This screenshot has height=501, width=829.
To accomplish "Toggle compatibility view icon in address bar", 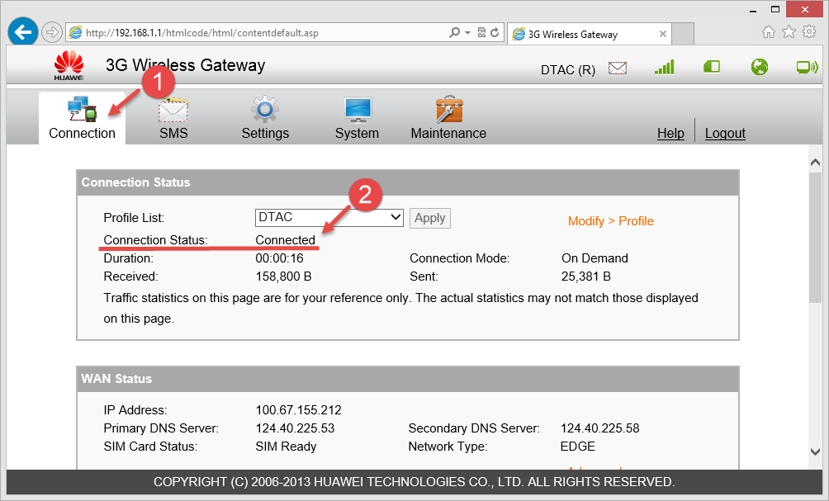I will (x=481, y=33).
